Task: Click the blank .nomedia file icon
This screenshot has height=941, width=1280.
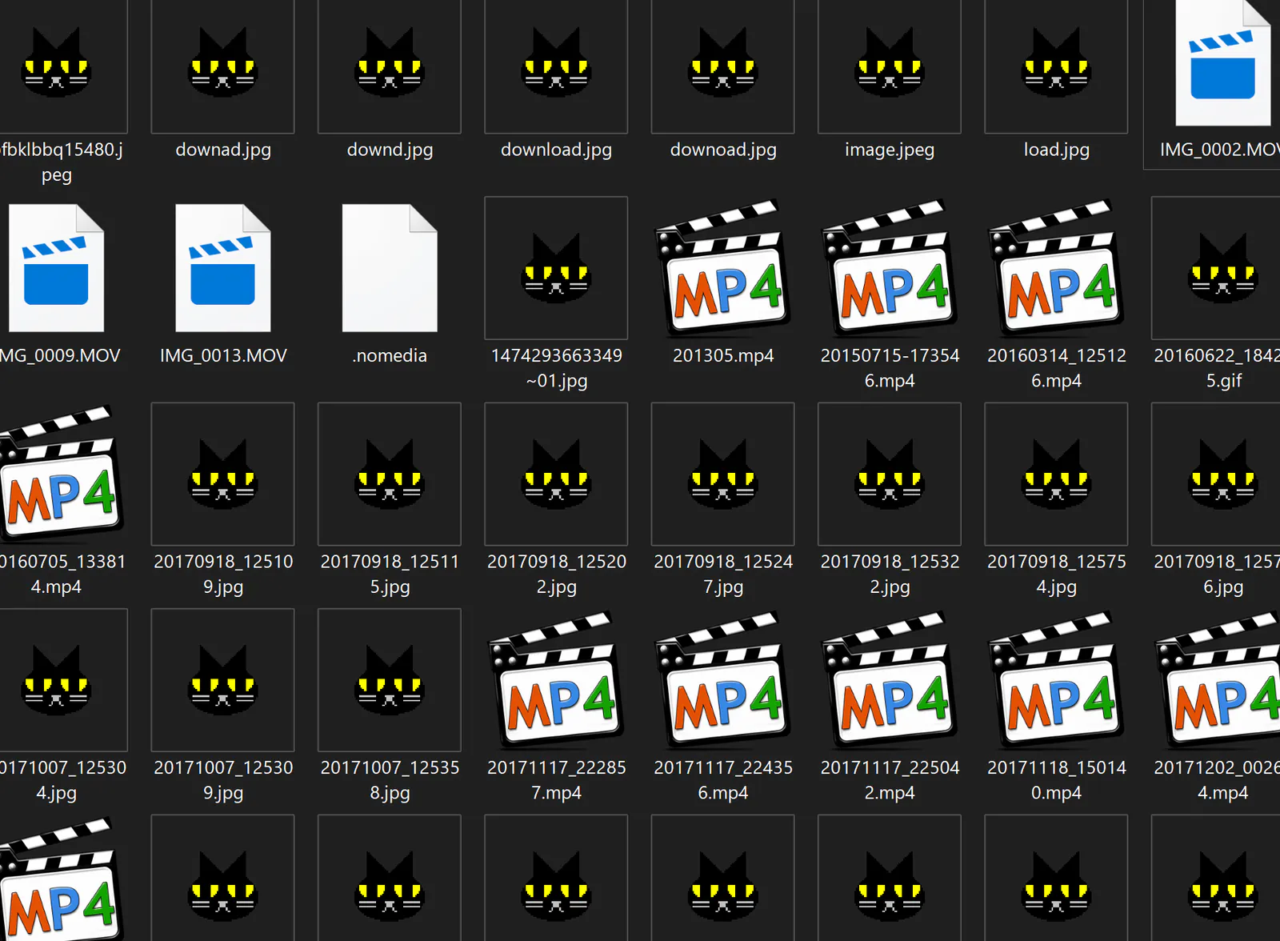Action: [390, 268]
